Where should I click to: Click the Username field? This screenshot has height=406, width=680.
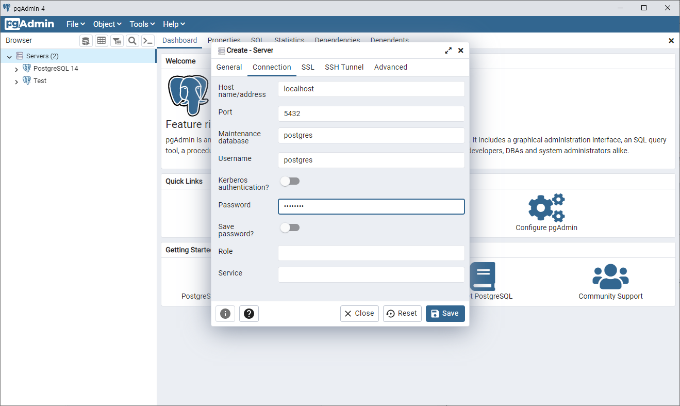coord(371,160)
